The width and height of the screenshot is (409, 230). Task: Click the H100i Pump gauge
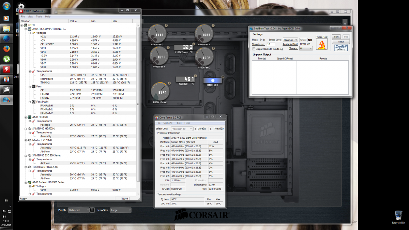coord(161,92)
